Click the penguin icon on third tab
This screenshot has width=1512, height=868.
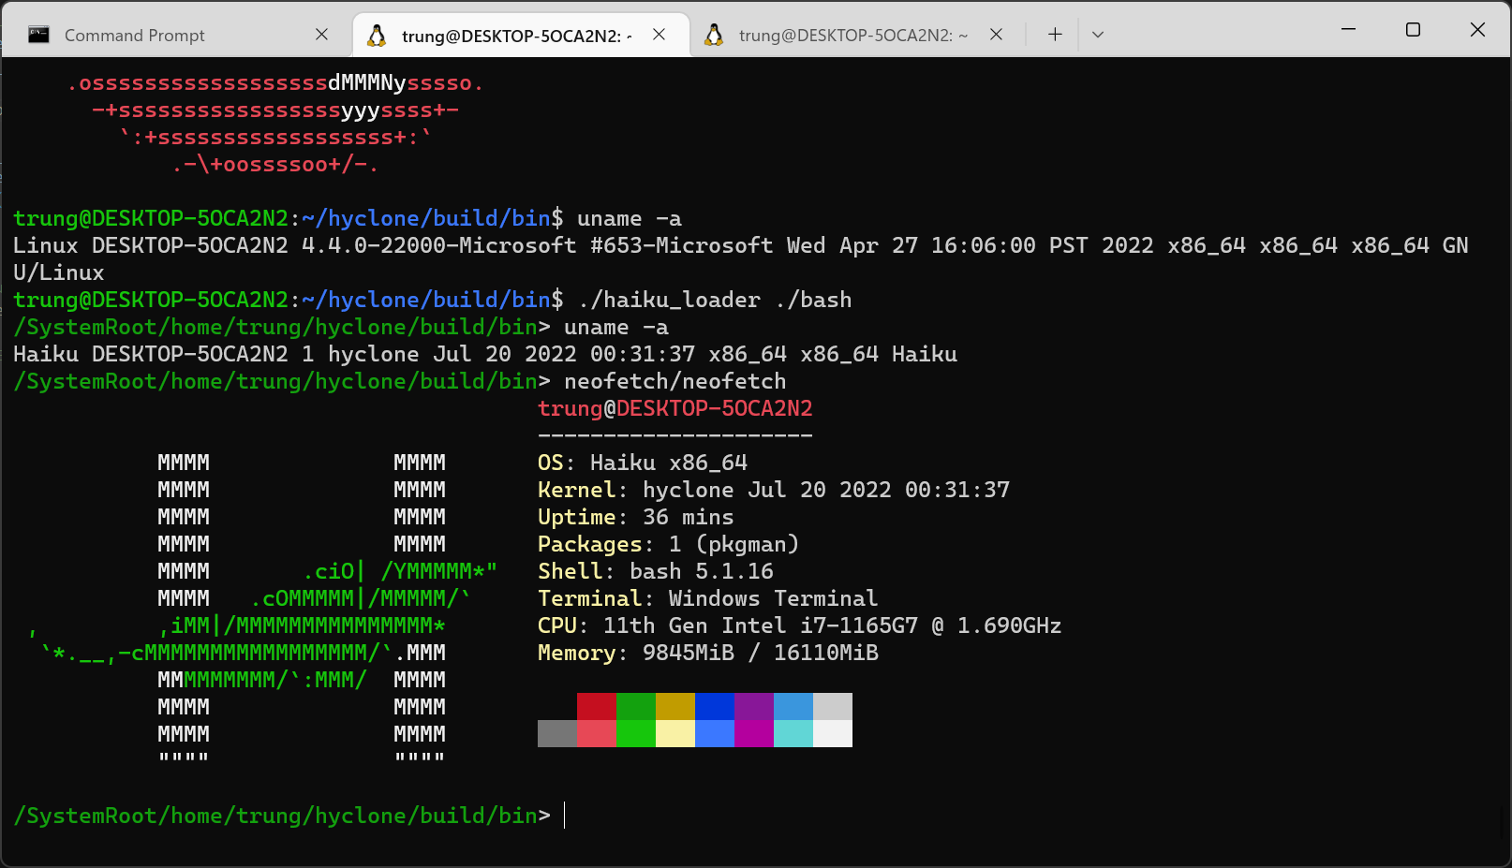[x=714, y=35]
